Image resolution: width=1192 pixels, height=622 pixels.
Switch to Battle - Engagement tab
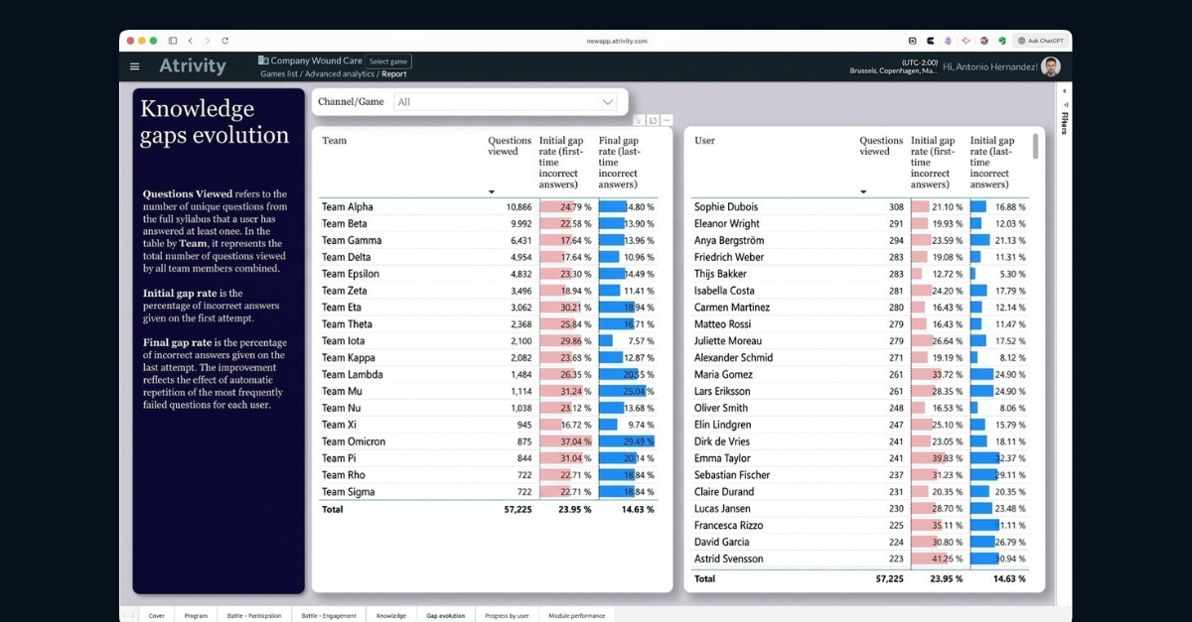329,615
